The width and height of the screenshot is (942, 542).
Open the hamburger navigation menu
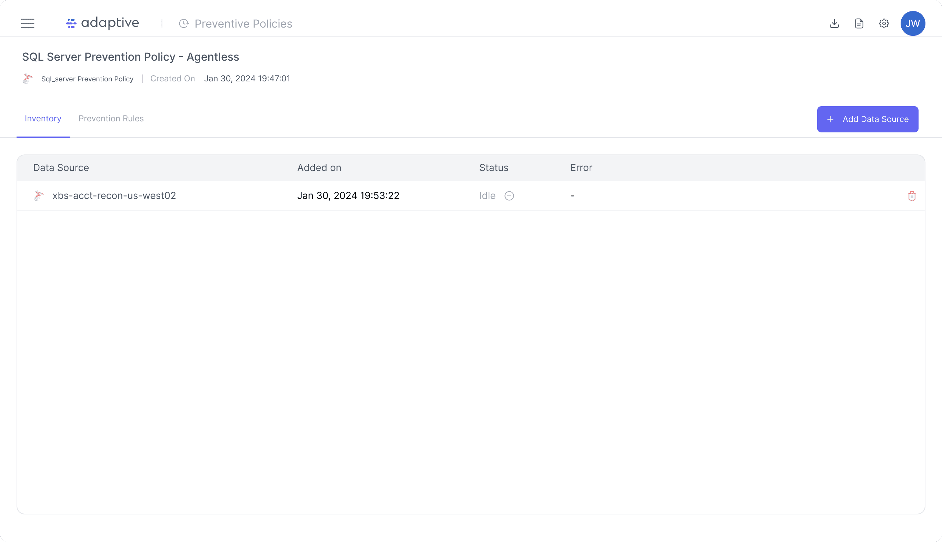point(28,23)
